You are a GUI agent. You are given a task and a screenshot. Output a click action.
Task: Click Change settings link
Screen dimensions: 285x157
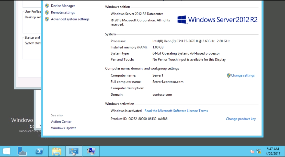click(243, 76)
